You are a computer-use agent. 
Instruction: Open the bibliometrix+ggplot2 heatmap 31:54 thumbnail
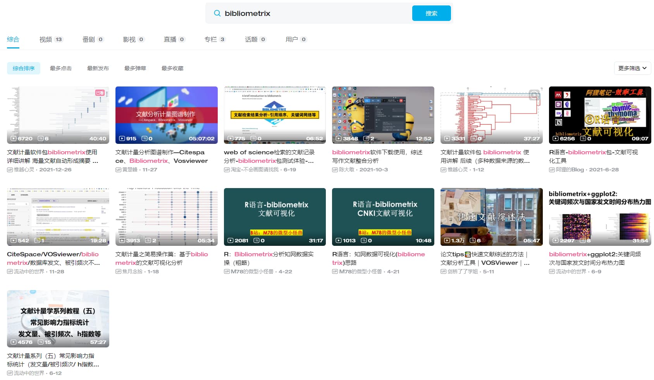click(x=600, y=217)
